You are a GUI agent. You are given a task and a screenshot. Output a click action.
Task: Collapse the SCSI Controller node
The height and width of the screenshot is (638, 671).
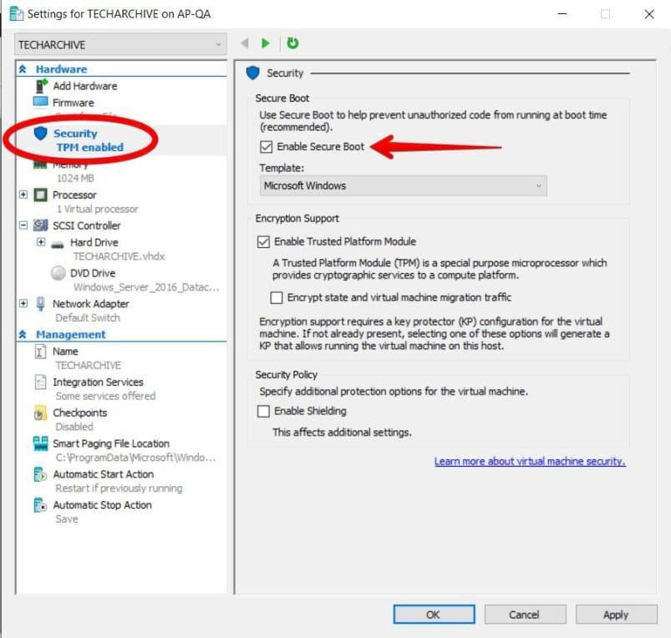(x=23, y=225)
